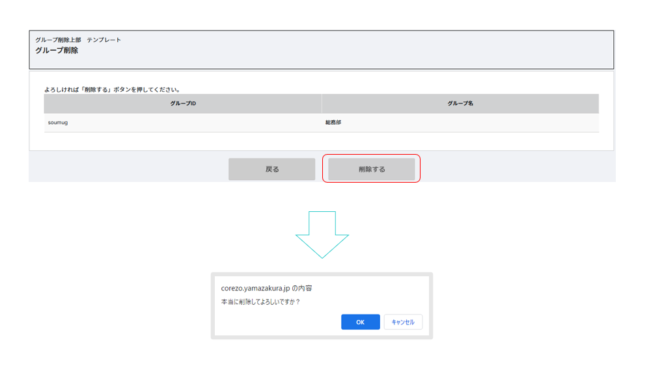Click the グループ名 column header
Viewport: 664px width, 377px height.
coord(460,103)
